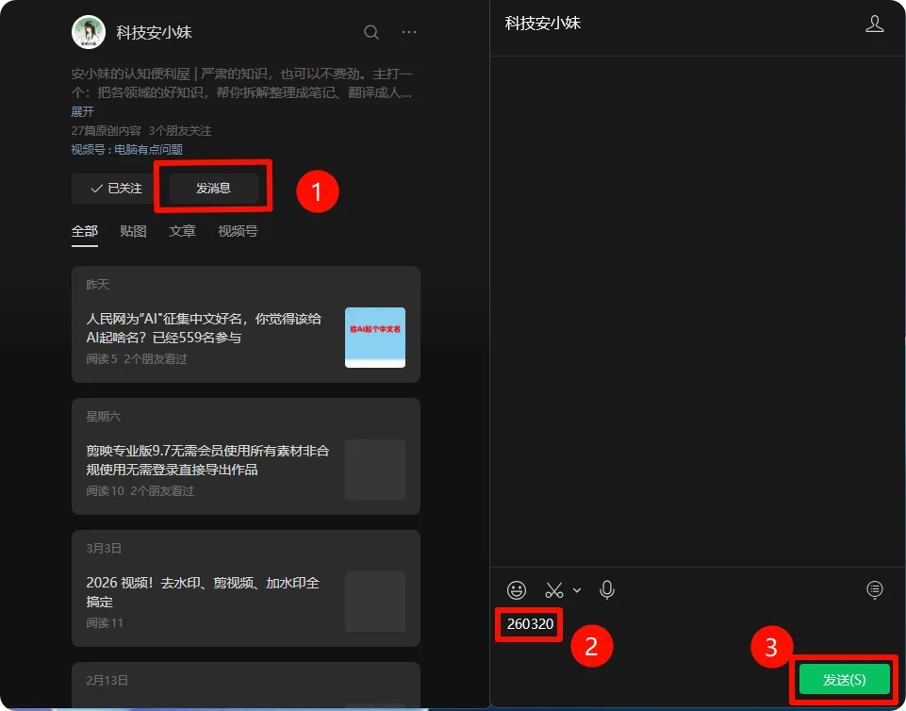Image resolution: width=906 pixels, height=711 pixels.
Task: Select the scissors screenshot tool
Action: [554, 590]
